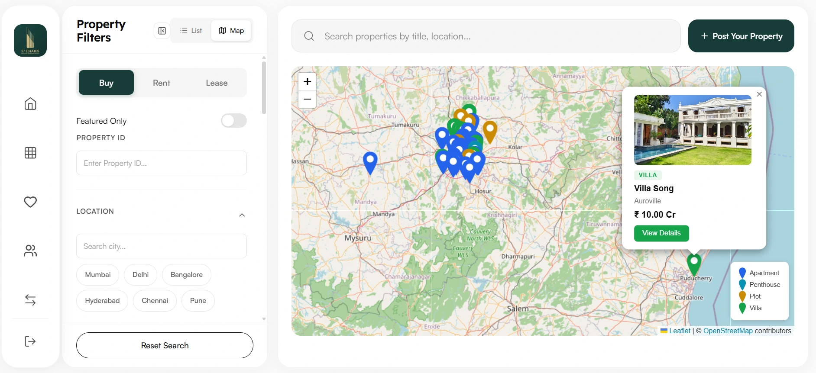Filter by Mumbai city chip

[x=98, y=275]
